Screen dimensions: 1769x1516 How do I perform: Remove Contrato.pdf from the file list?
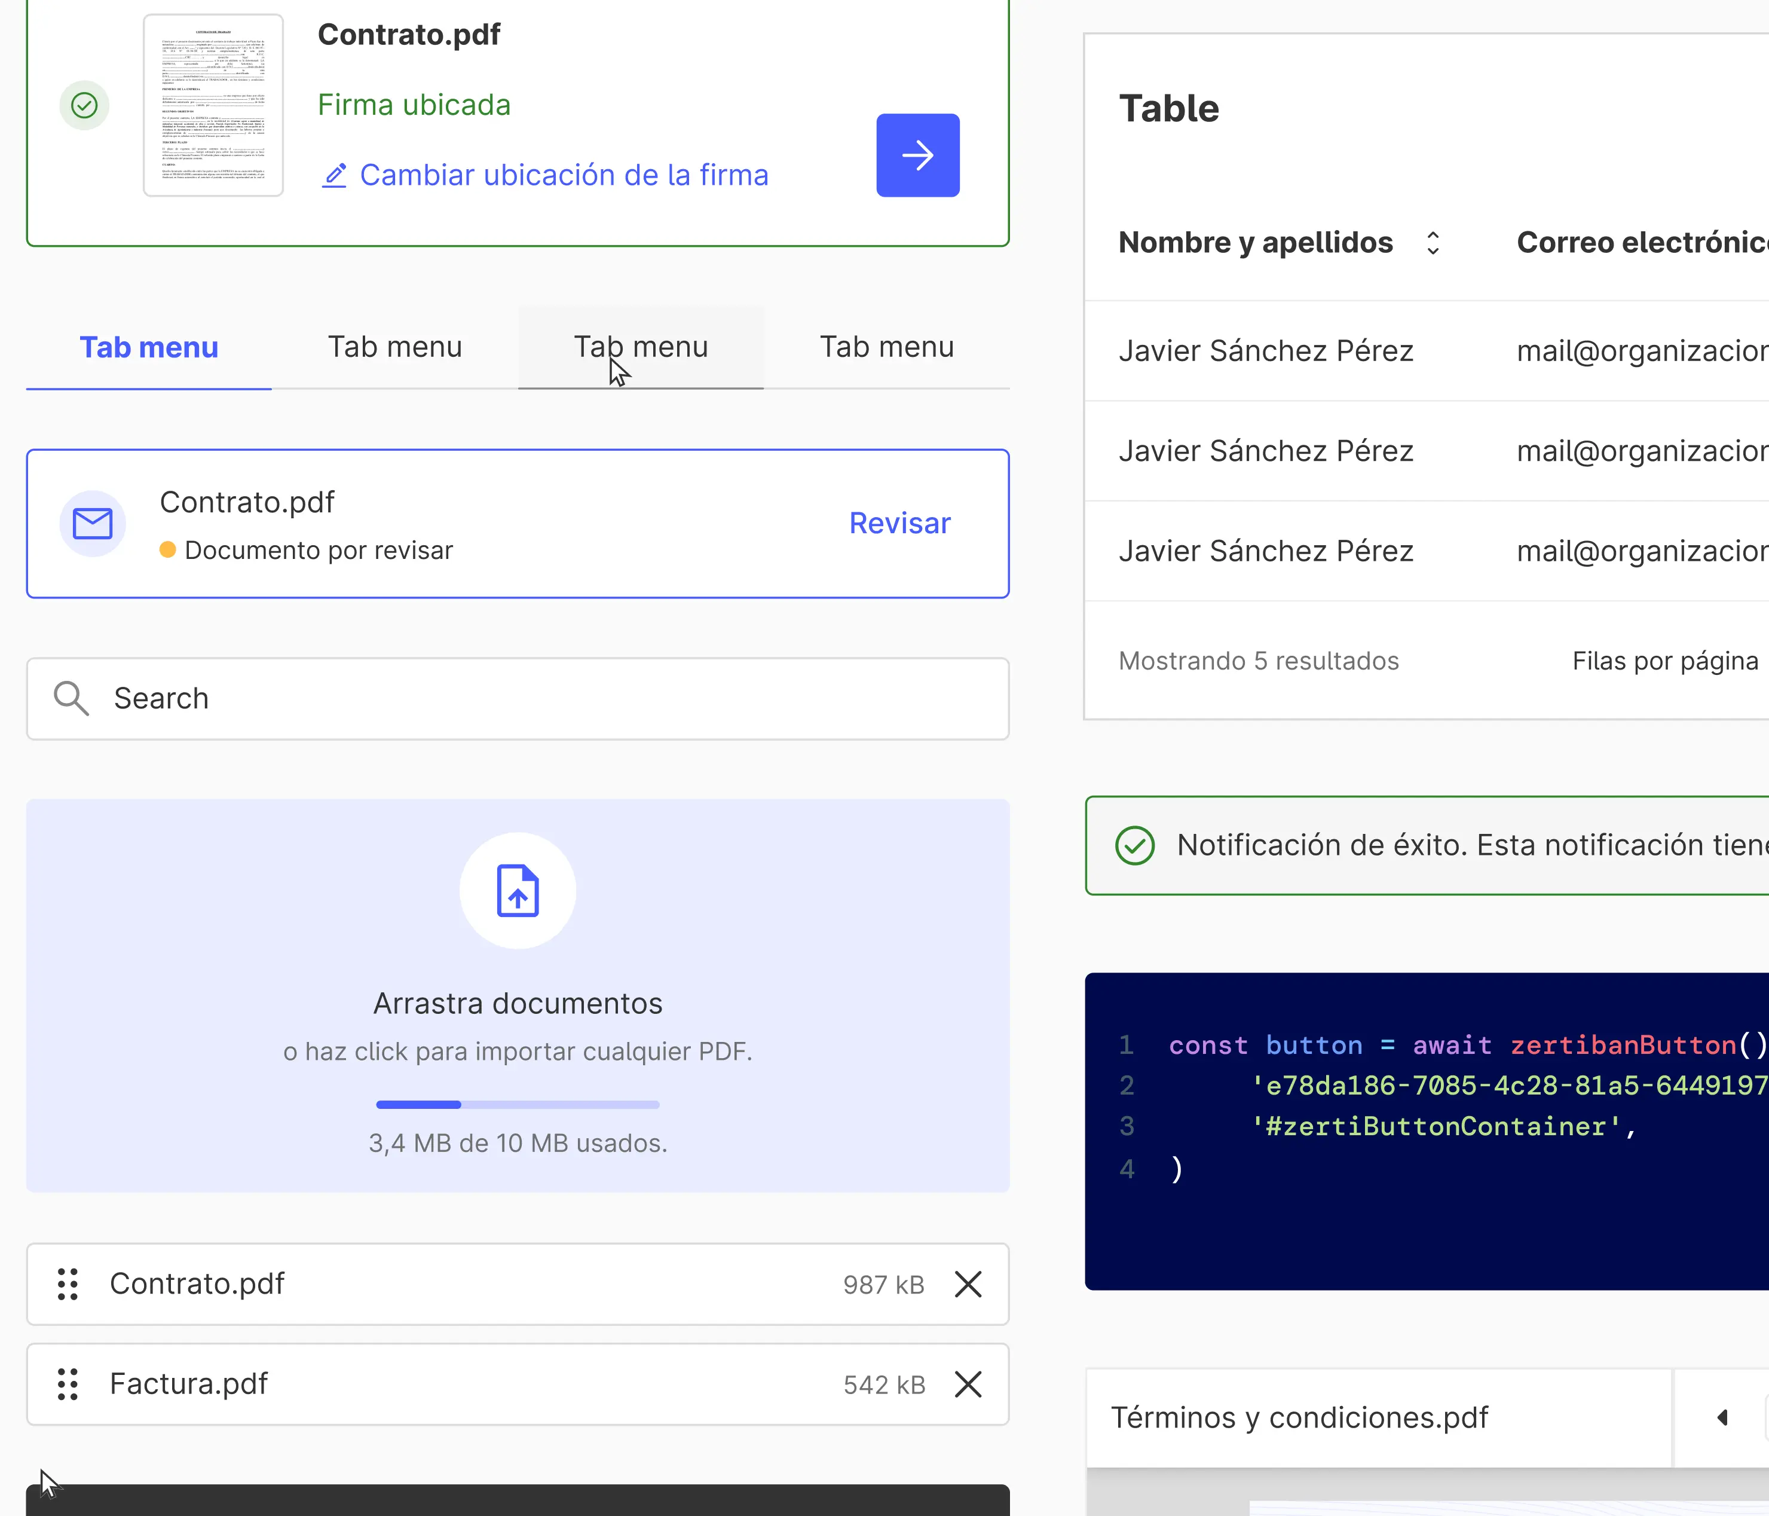(968, 1283)
